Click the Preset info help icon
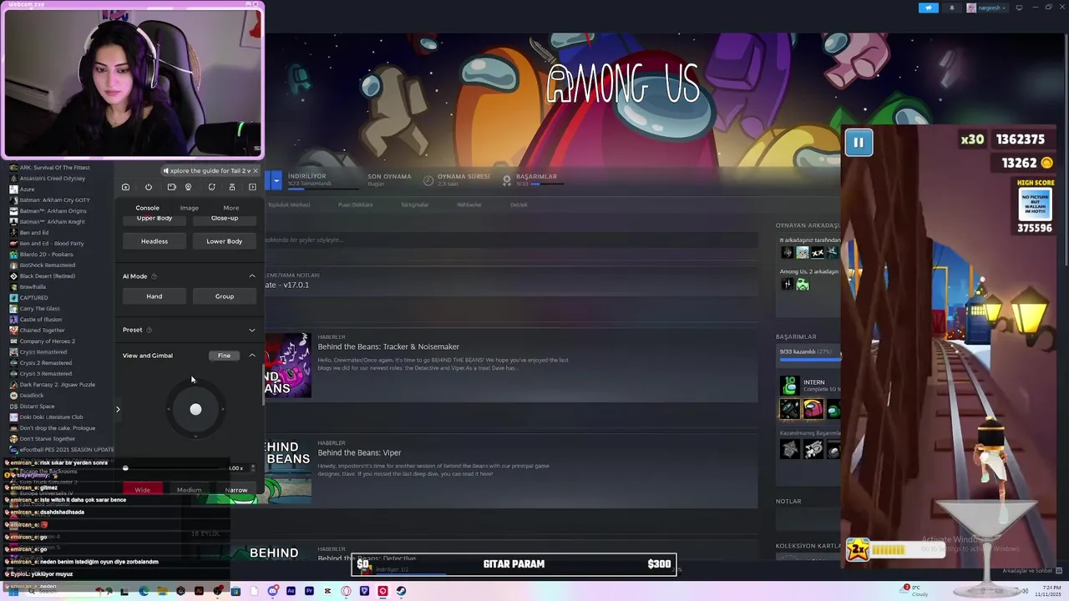1069x601 pixels. [150, 330]
